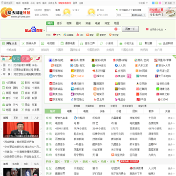
Task: Switch to the 新闻头条 navigation tab
Action: click(29, 44)
